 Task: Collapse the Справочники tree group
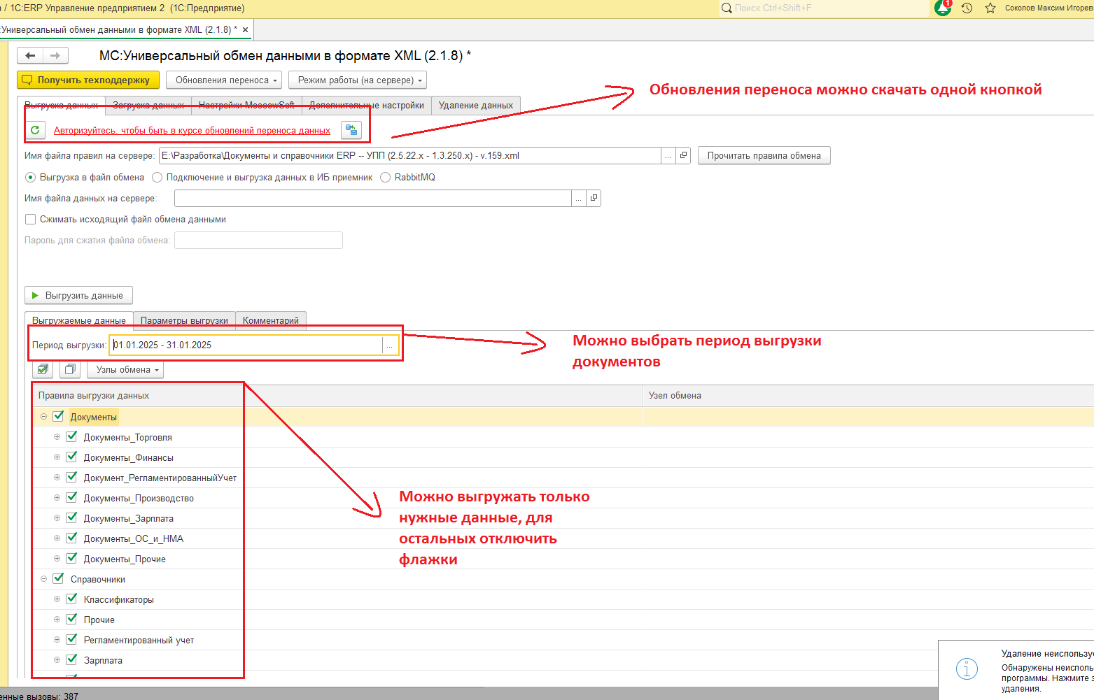(x=43, y=579)
